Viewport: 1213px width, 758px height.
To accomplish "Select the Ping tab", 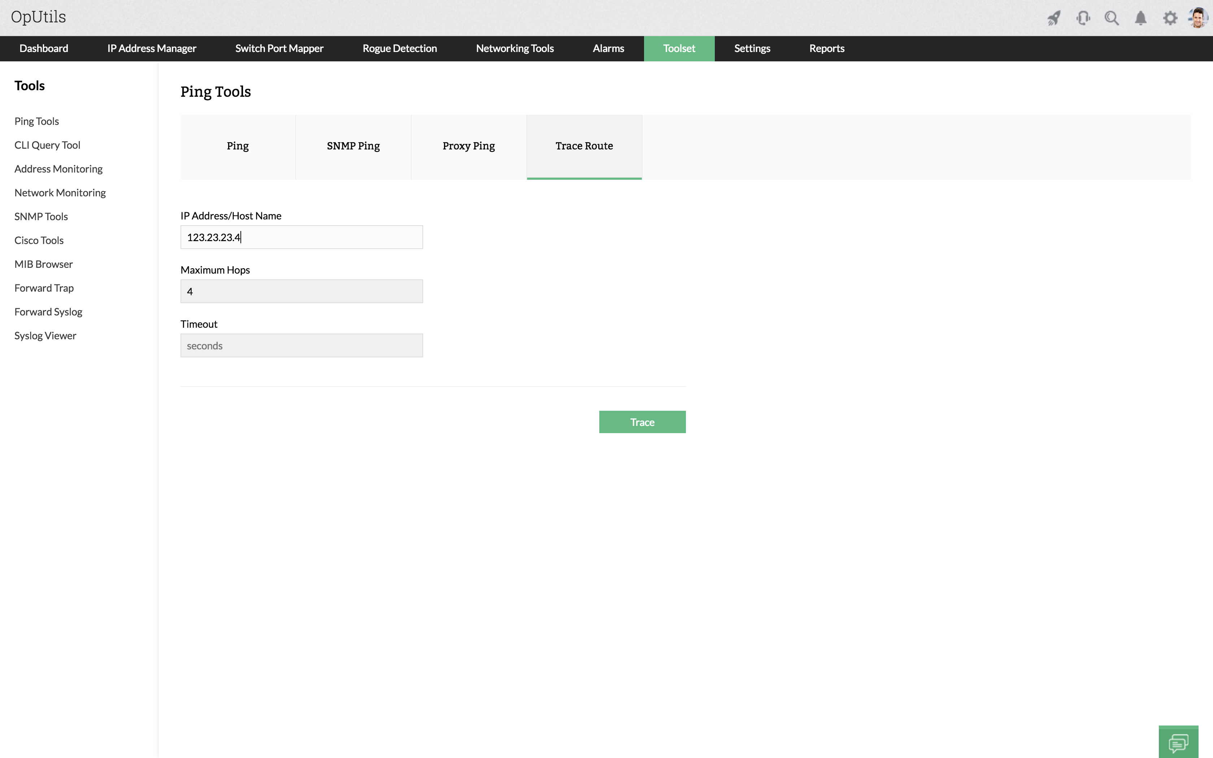I will point(238,146).
